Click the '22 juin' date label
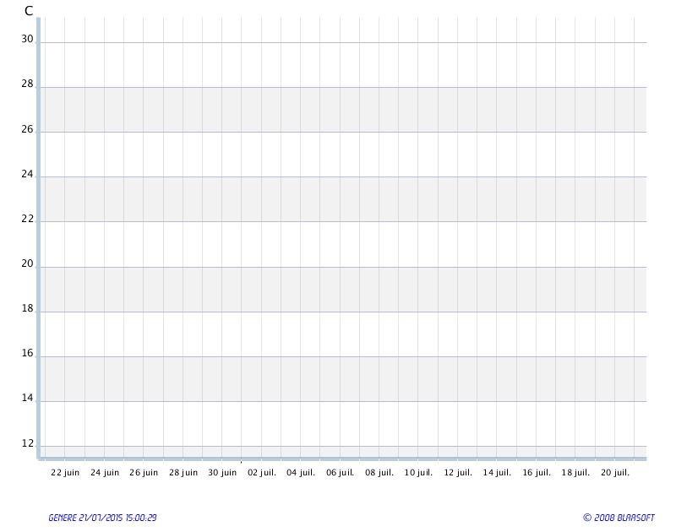Screen dimensions: 676x532 click(65, 473)
